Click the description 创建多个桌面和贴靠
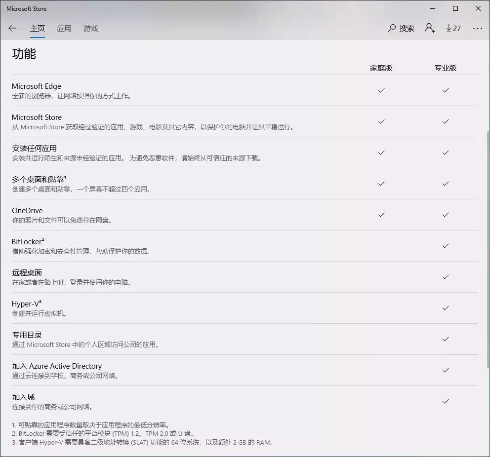Image resolution: width=490 pixels, height=457 pixels. 82,189
